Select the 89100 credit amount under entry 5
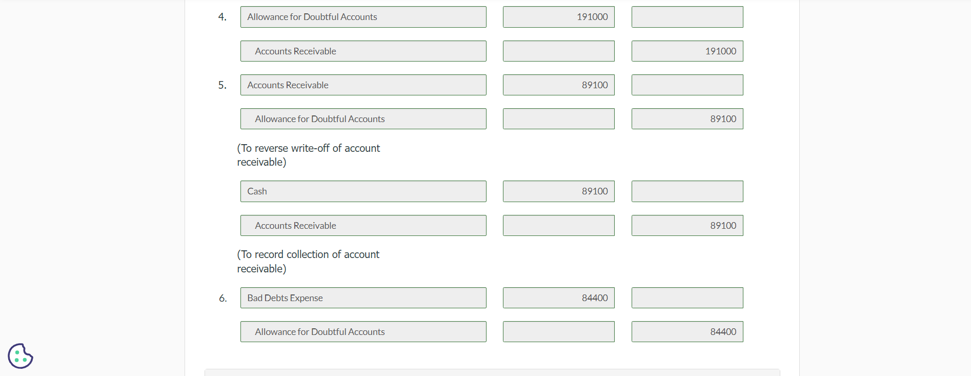The height and width of the screenshot is (376, 971). [x=687, y=118]
